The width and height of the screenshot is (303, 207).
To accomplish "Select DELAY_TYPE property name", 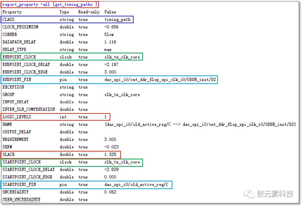I will 14,49.
